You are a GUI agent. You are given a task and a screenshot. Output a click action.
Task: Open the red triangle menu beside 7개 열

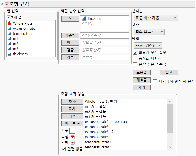[x=9, y=17]
